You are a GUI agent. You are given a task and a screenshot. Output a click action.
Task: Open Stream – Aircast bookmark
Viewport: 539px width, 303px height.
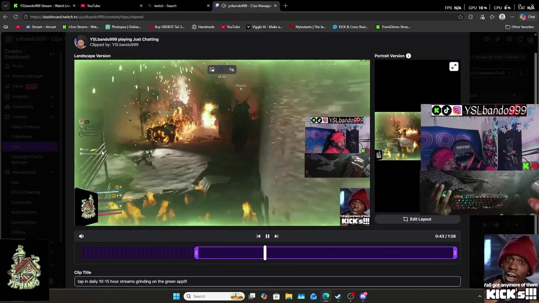pyautogui.click(x=41, y=27)
